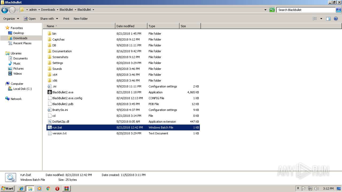Image resolution: width=342 pixels, height=192 pixels.
Task: Sort by the Name column header
Action: coord(79,26)
